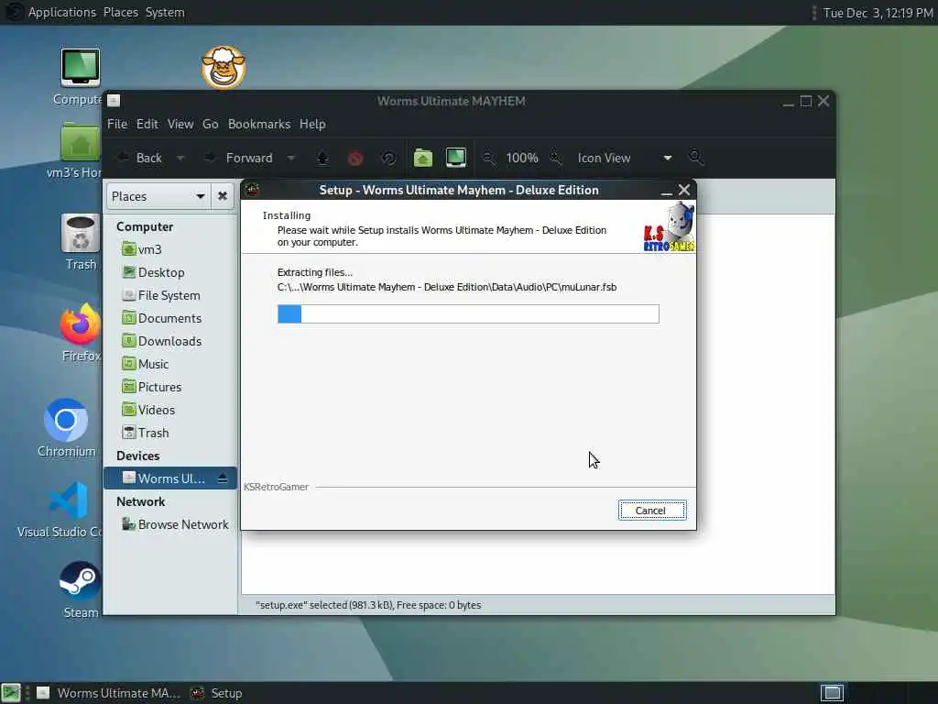Switch to Worms Ultimate MA... taskbar item

[x=108, y=693]
